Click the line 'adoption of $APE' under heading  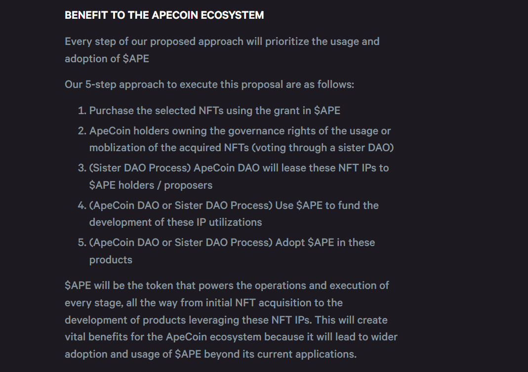click(107, 59)
